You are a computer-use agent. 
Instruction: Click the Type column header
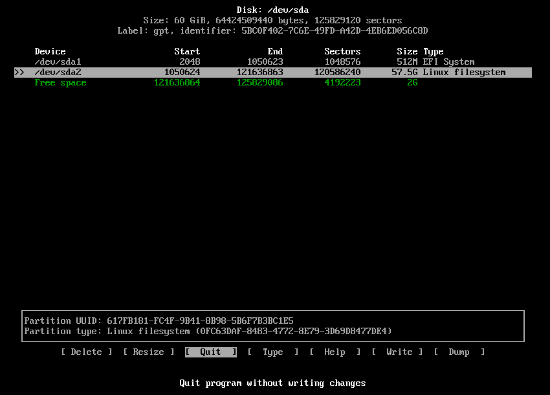click(433, 52)
